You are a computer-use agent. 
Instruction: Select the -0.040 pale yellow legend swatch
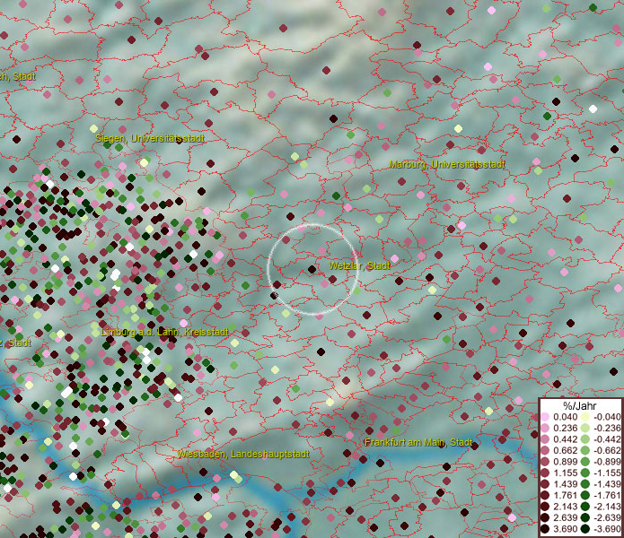coord(585,417)
